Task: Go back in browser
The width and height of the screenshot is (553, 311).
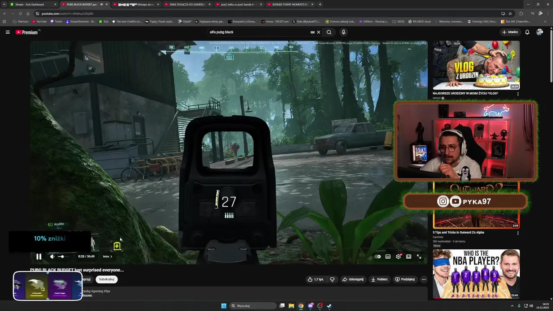Action: click(x=5, y=13)
